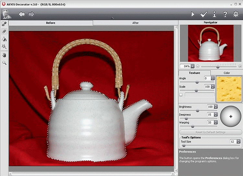Select the Selection Brush tool
Screen dimensions: 243x176
click(x=4, y=24)
